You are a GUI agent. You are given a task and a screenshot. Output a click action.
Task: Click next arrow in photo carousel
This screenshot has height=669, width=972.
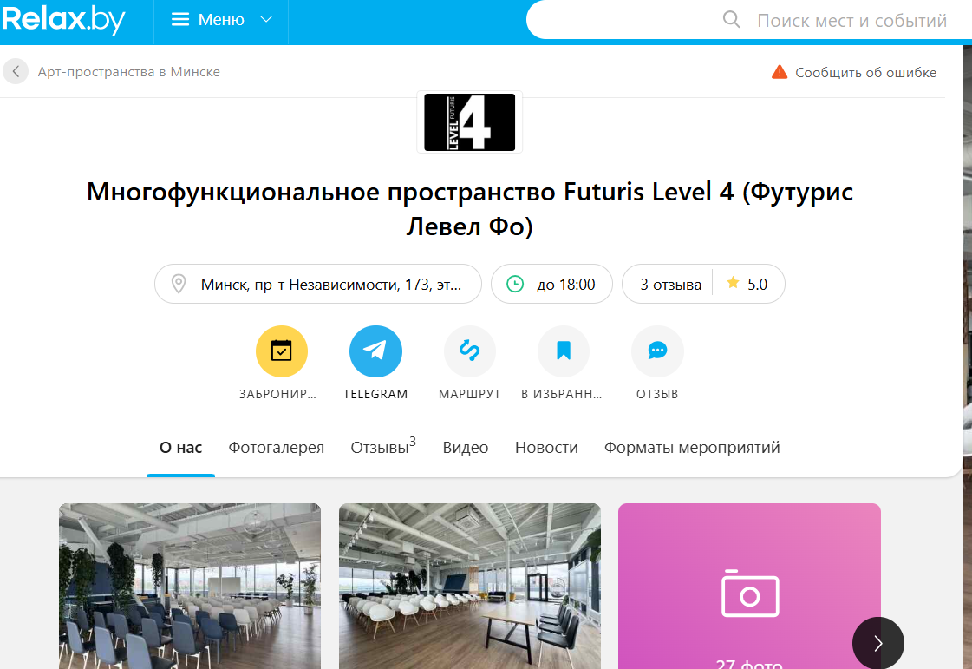click(x=877, y=643)
